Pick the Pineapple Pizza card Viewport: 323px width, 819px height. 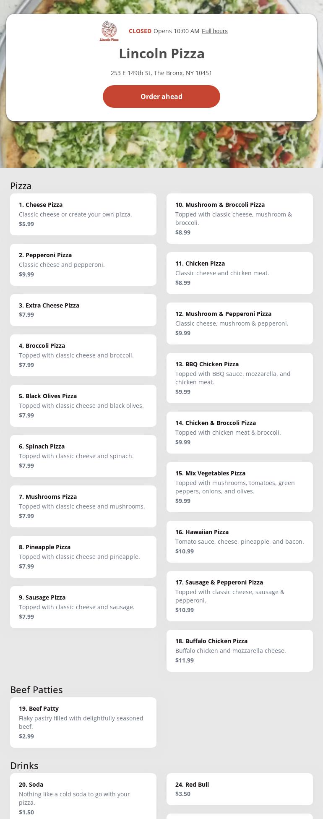[83, 556]
